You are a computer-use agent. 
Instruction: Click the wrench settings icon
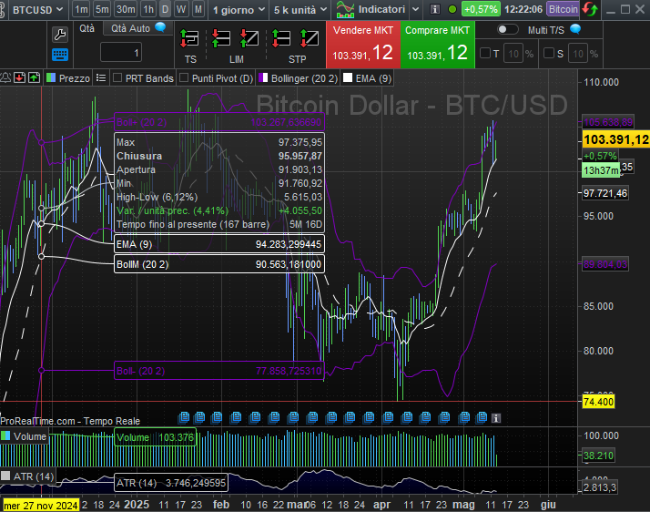tap(60, 35)
